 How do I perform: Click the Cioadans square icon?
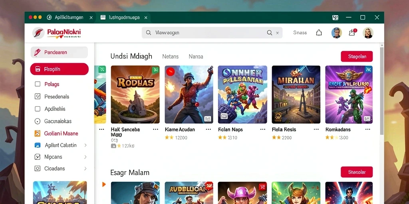pyautogui.click(x=38, y=169)
